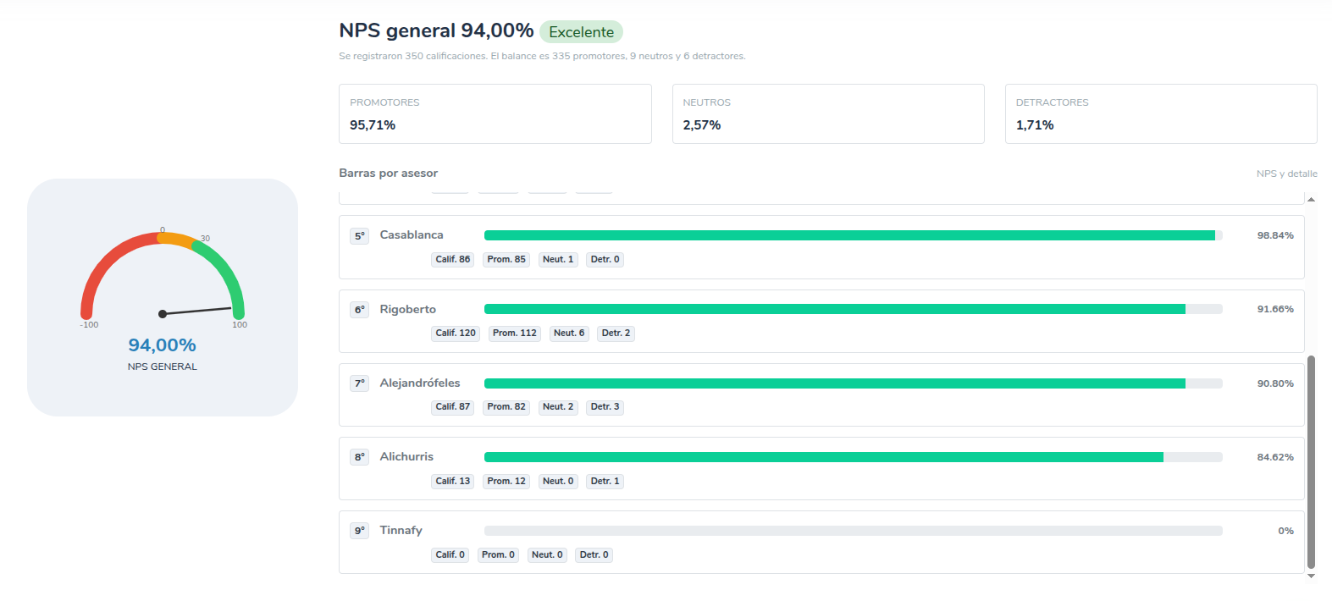Open the NEUTROS 2,57% card
This screenshot has height=601, width=1332.
pyautogui.click(x=828, y=113)
